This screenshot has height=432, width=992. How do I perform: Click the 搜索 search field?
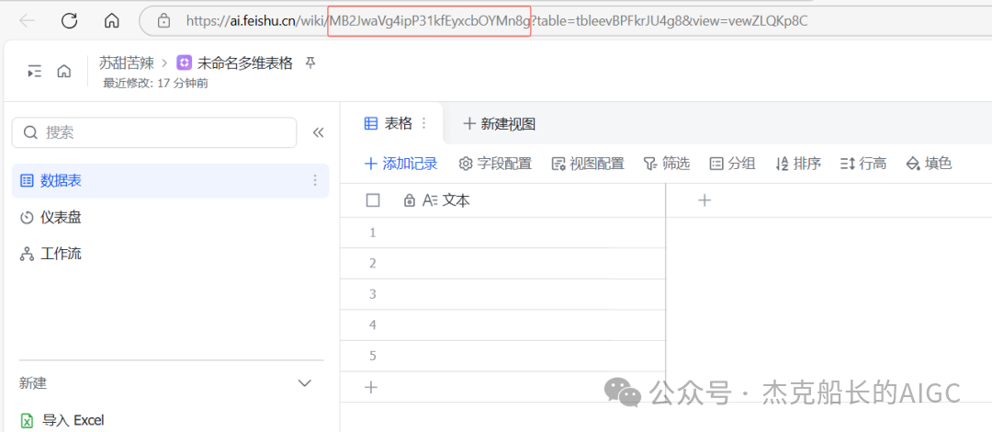tap(154, 132)
